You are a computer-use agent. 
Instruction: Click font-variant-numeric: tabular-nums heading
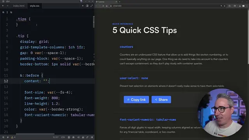[x=148, y=120]
